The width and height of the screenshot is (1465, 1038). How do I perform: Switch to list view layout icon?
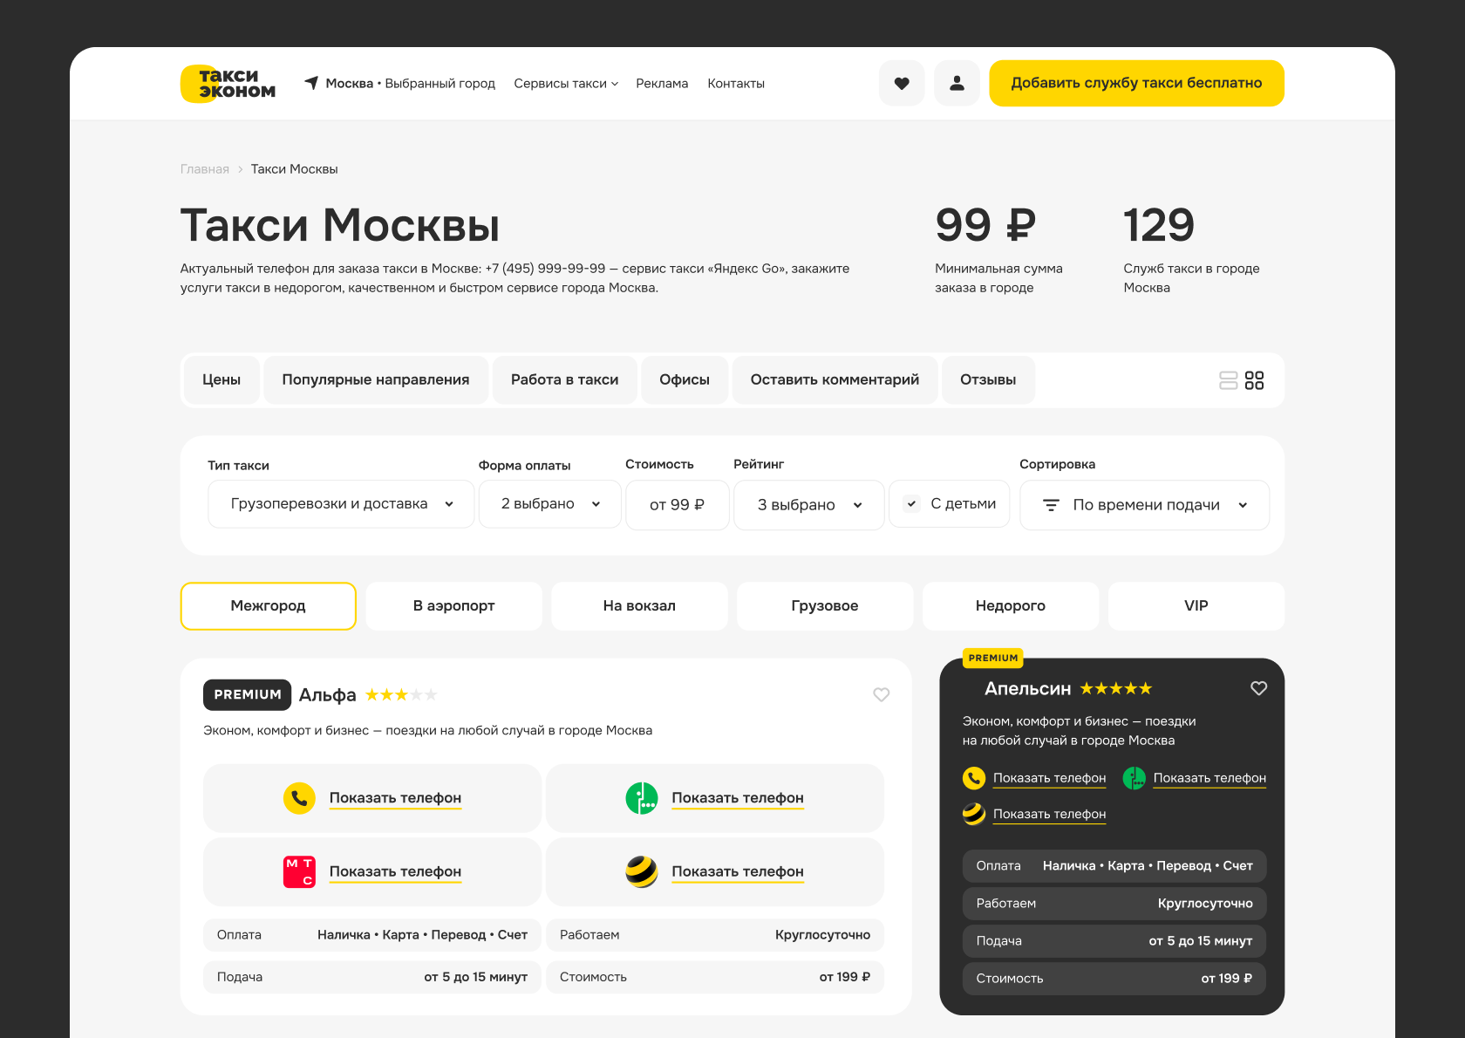pyautogui.click(x=1228, y=380)
